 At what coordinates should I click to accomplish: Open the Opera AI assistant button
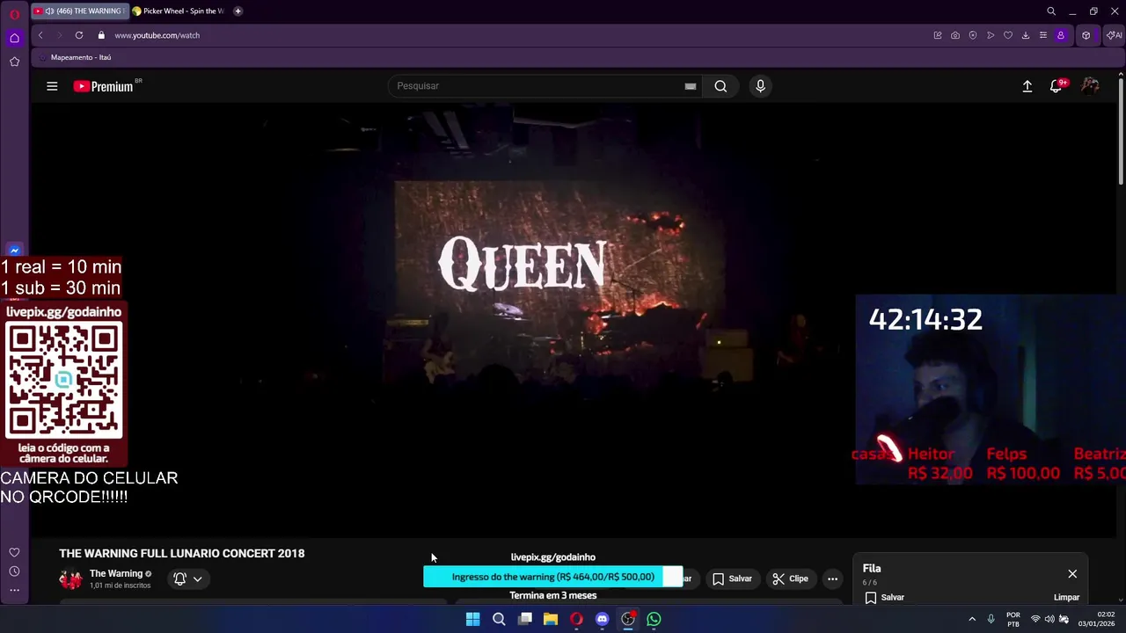pyautogui.click(x=1114, y=35)
